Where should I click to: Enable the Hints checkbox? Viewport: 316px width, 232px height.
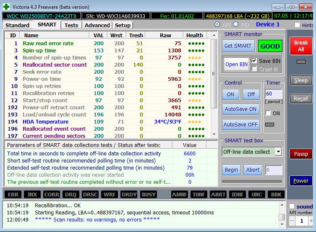297,25
